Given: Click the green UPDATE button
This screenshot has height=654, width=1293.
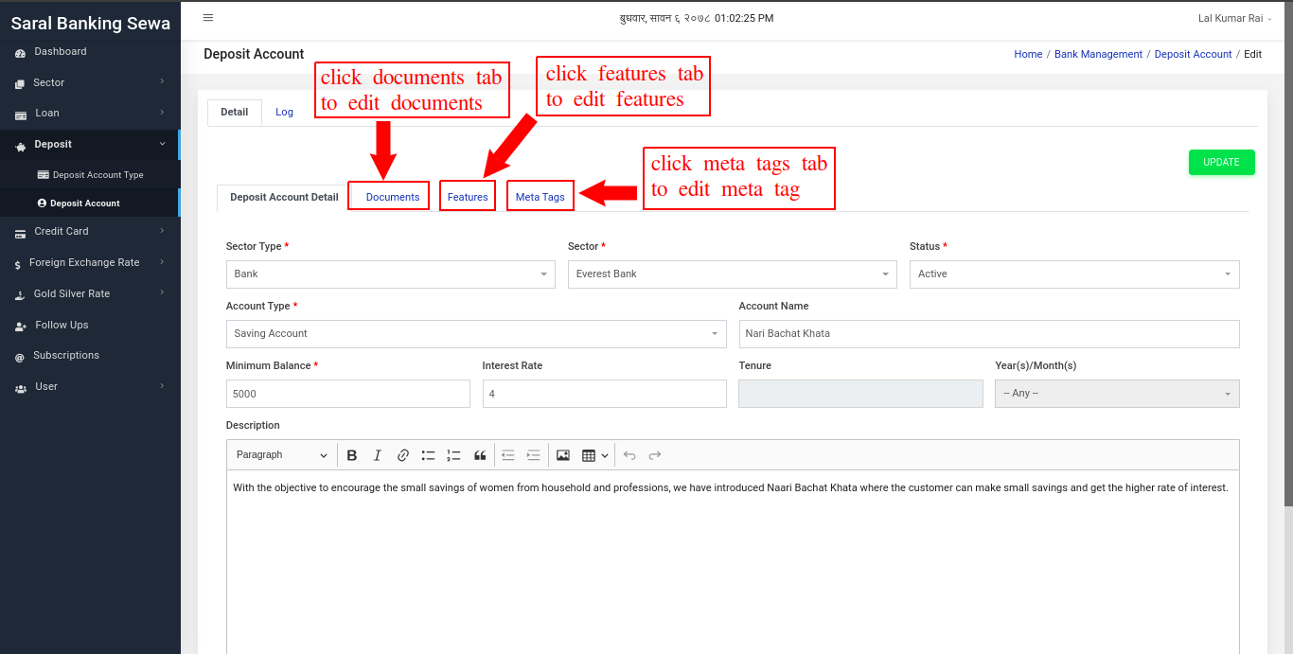Looking at the screenshot, I should [x=1221, y=163].
